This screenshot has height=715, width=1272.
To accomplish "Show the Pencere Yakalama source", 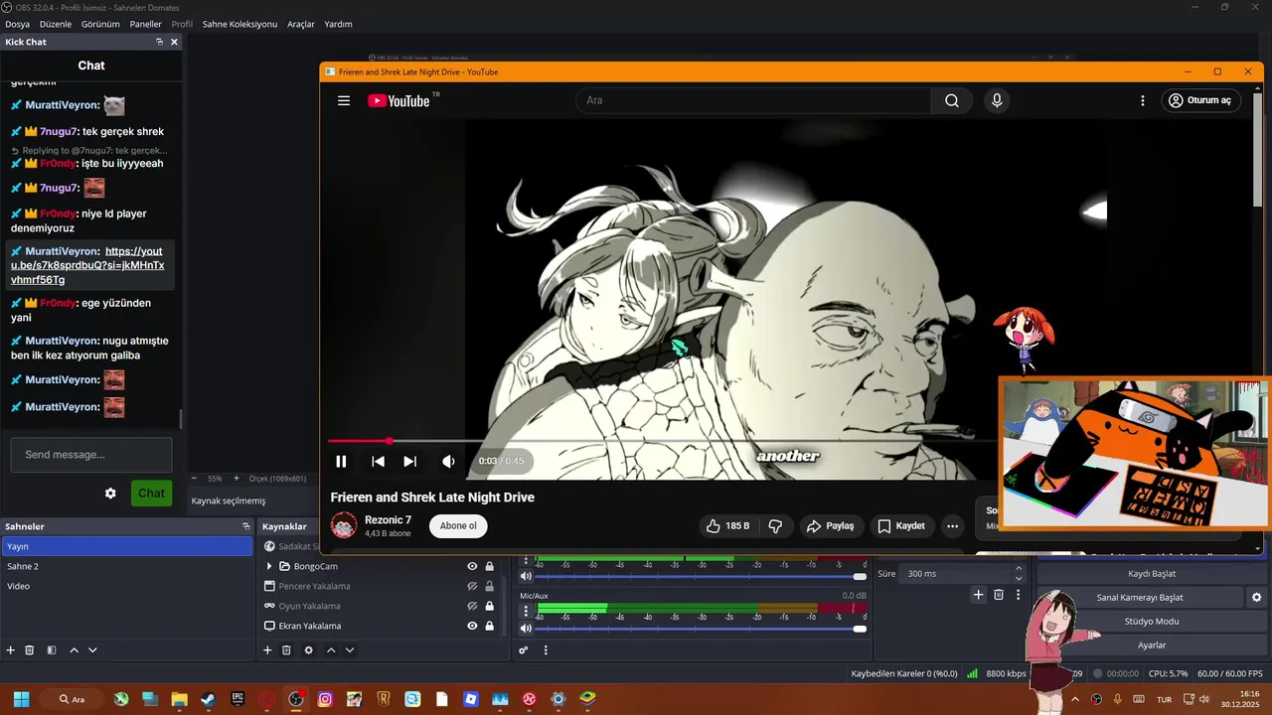I will [472, 586].
